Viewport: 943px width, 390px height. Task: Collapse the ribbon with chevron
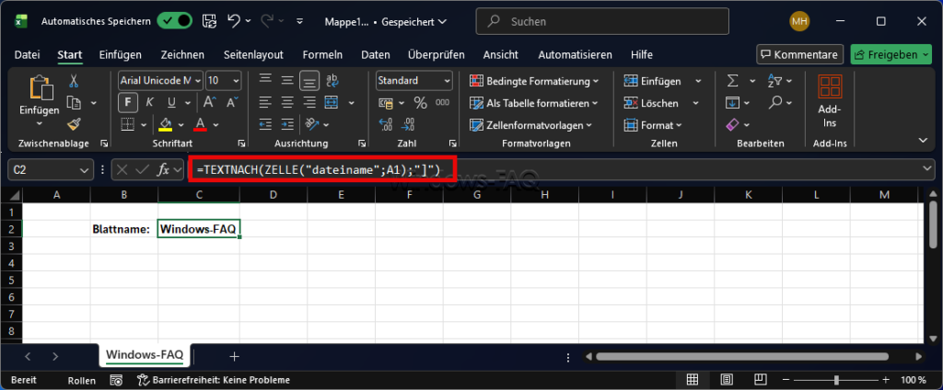925,140
